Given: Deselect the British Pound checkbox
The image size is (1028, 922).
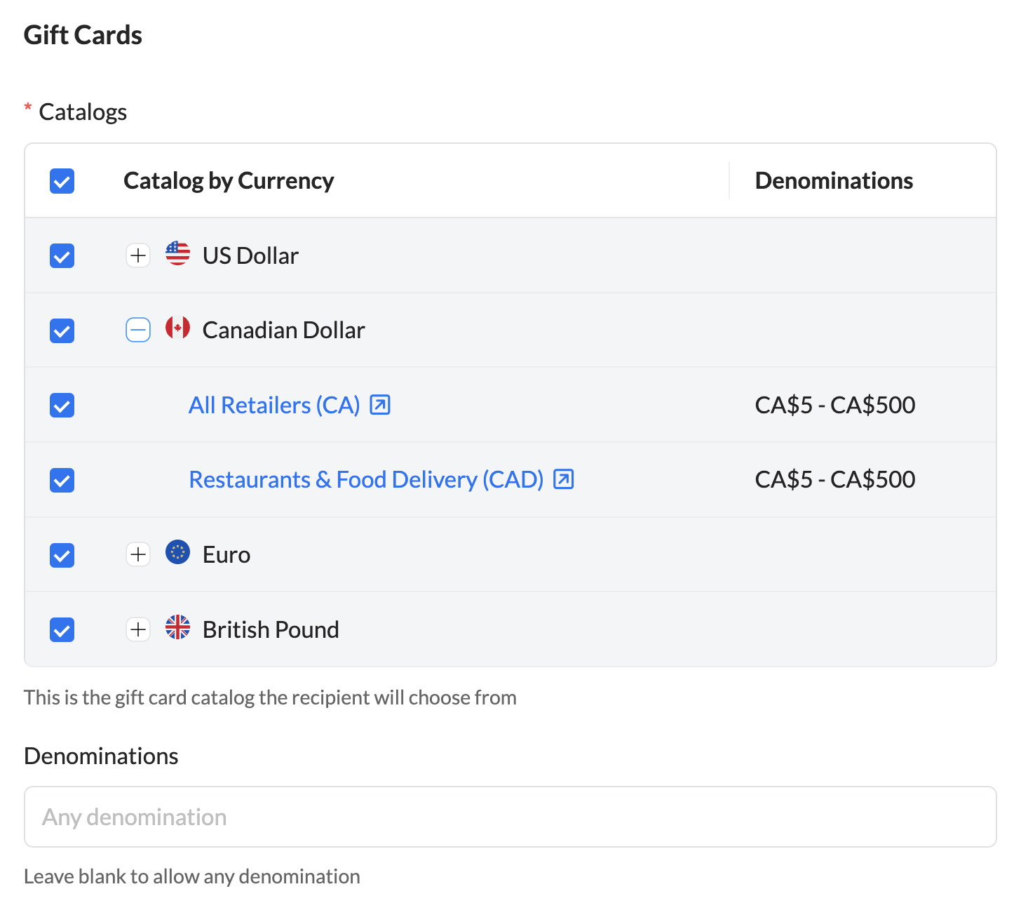Looking at the screenshot, I should pos(62,630).
